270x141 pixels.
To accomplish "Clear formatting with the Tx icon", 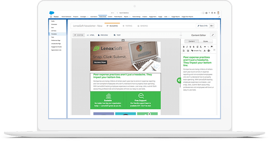I will pos(201,47).
